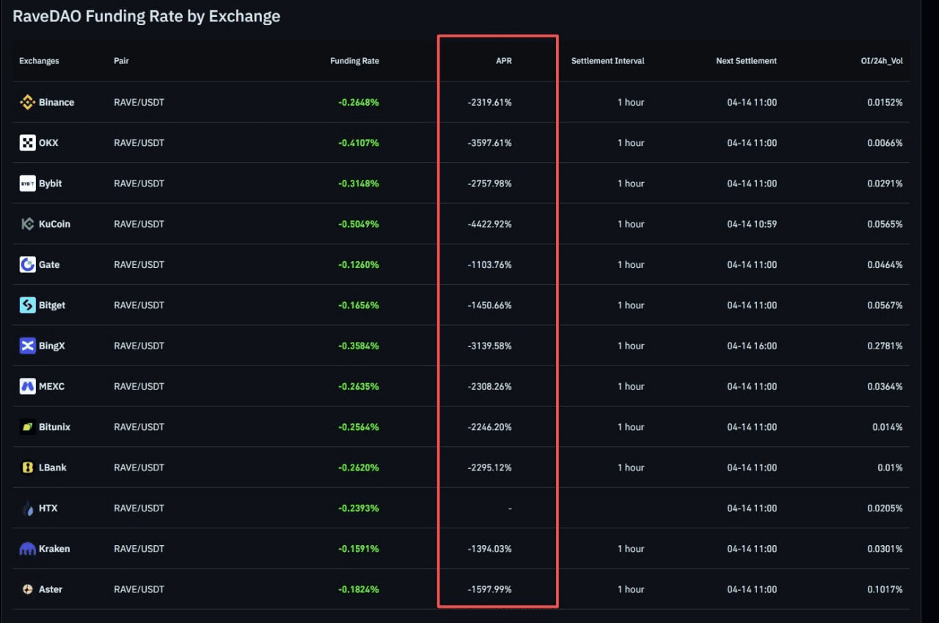This screenshot has height=623, width=939.
Task: Sort table by APR column header
Action: [503, 61]
